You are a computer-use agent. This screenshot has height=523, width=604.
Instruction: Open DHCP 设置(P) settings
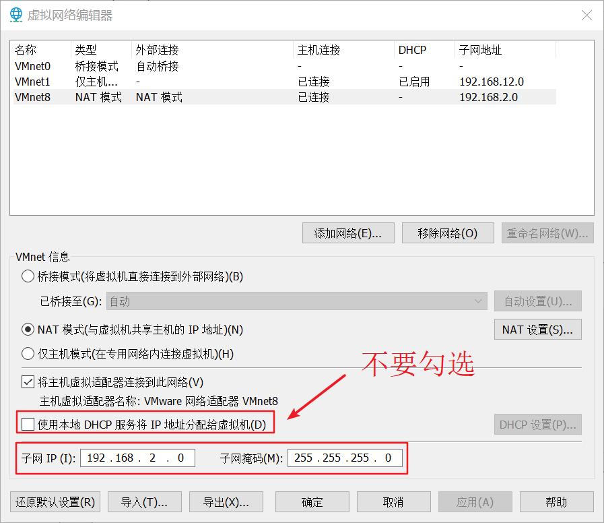tap(537, 424)
